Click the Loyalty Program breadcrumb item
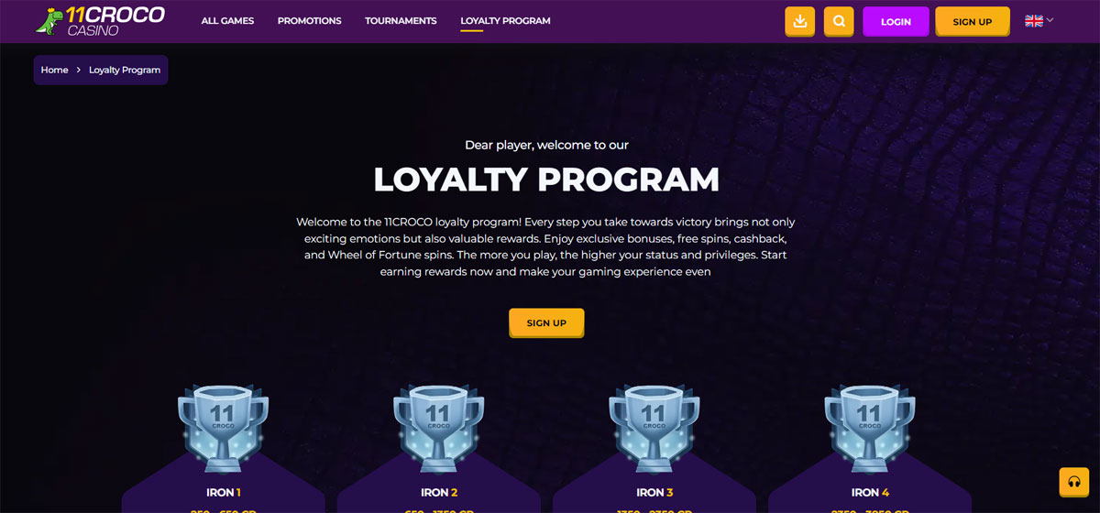 point(125,71)
